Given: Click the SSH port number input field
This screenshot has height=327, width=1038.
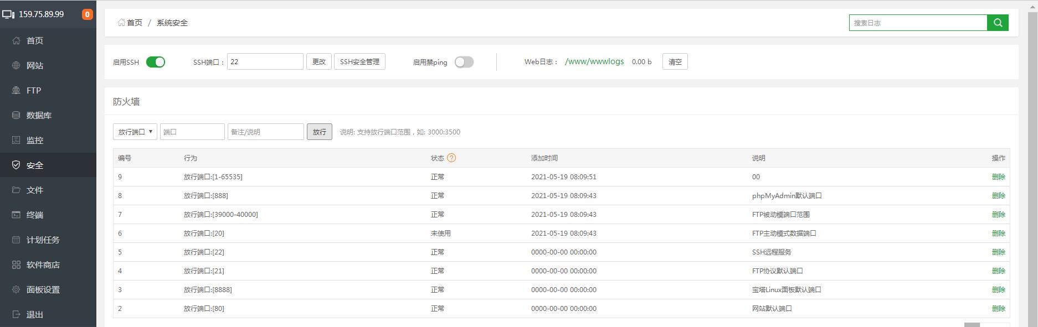Looking at the screenshot, I should click(265, 61).
